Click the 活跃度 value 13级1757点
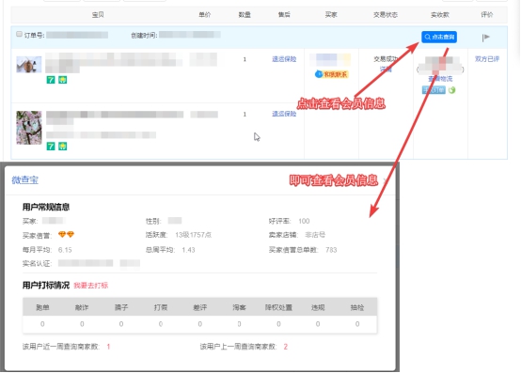This screenshot has width=521, height=373. pyautogui.click(x=193, y=235)
